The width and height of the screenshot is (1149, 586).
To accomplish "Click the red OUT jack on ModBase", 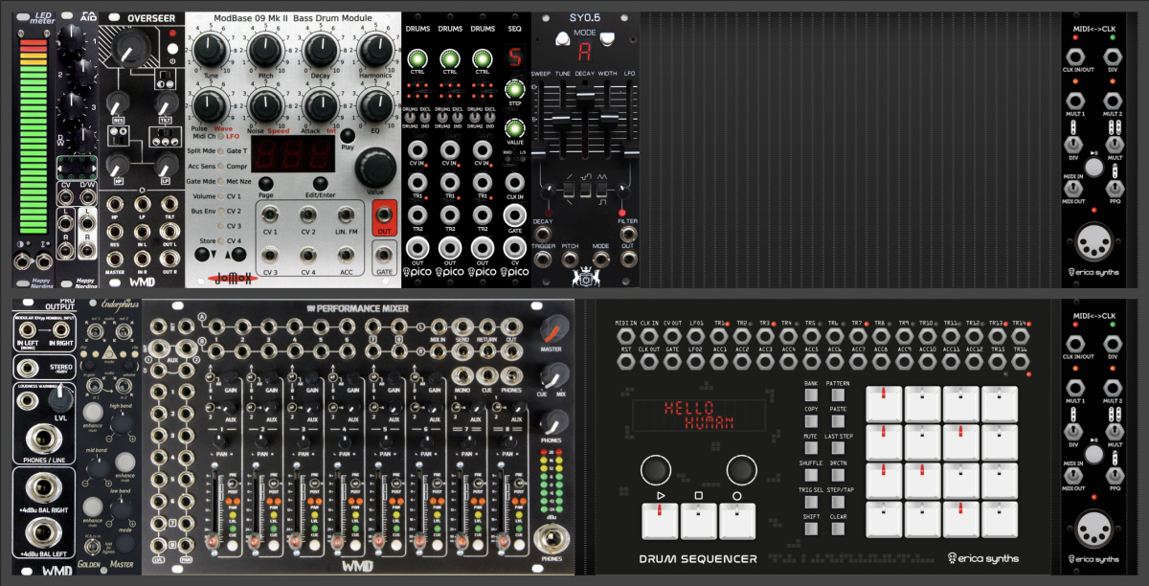I will click(386, 215).
